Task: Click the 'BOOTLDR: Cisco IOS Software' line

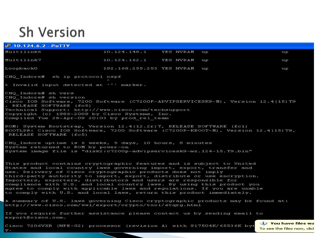Action: (x=150, y=130)
